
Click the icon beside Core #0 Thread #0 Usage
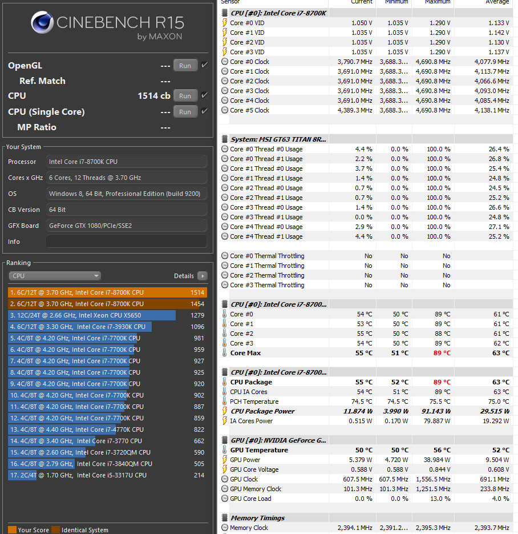224,149
